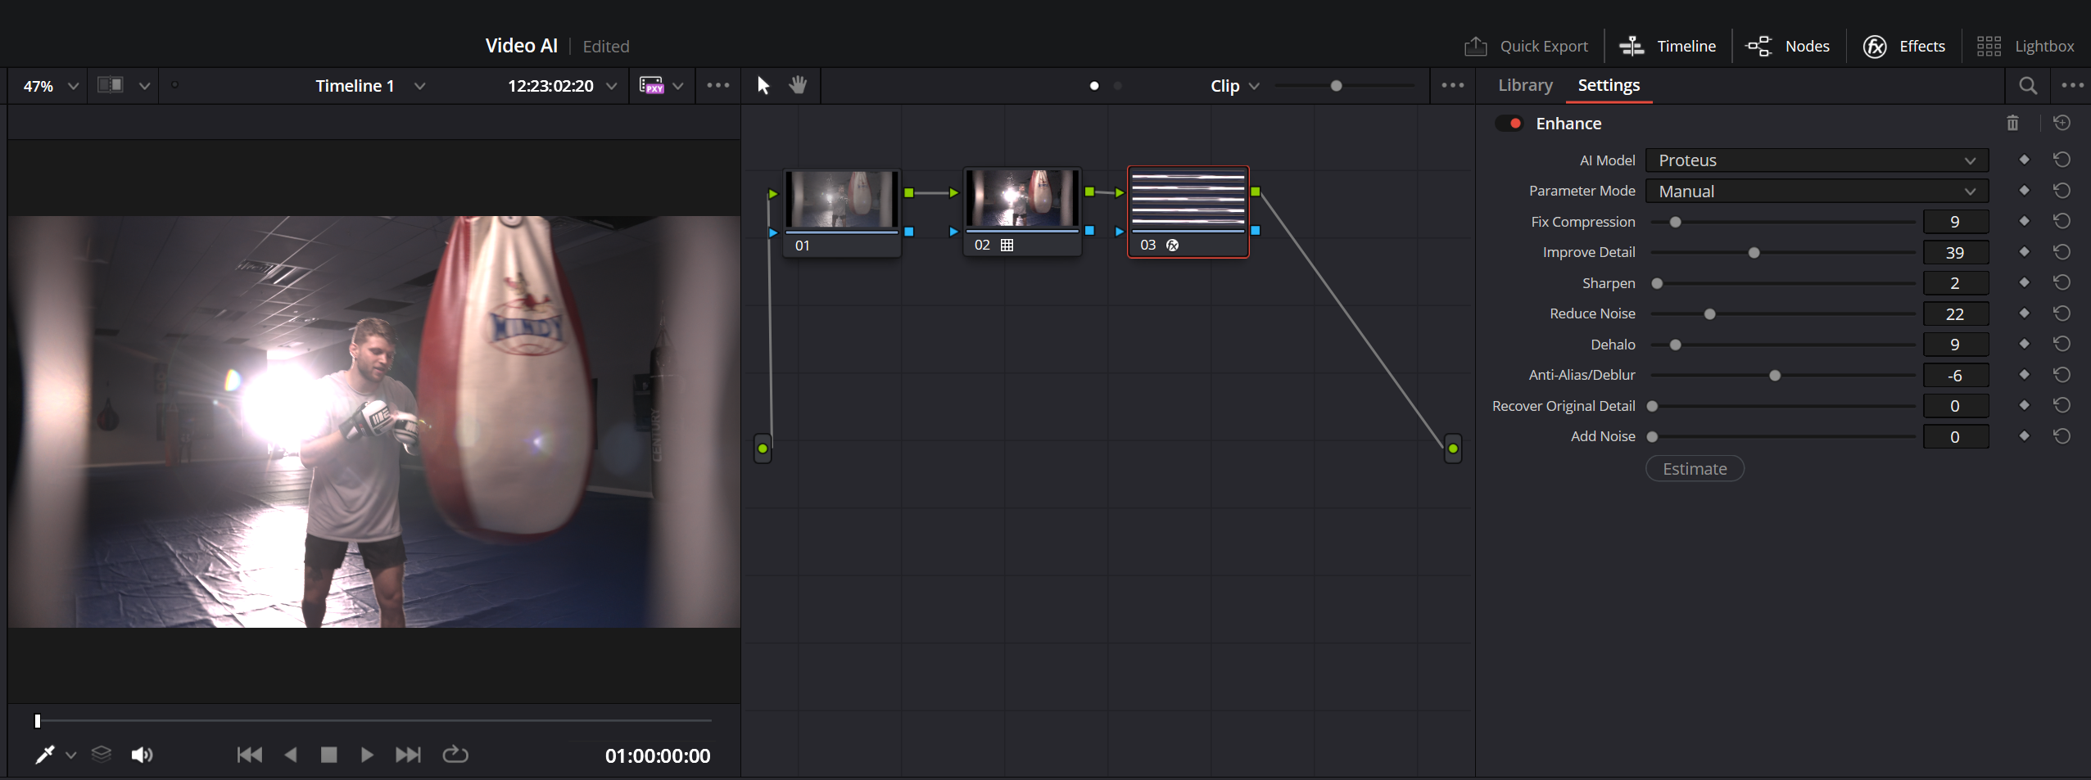Open the viewer zoom 47% dropdown

coord(50,86)
